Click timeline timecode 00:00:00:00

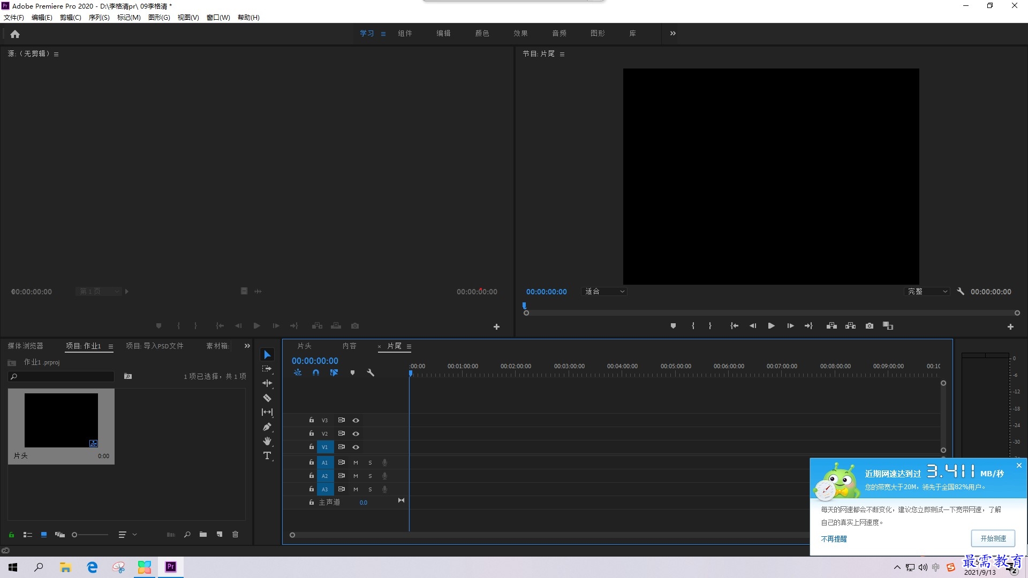tap(315, 361)
